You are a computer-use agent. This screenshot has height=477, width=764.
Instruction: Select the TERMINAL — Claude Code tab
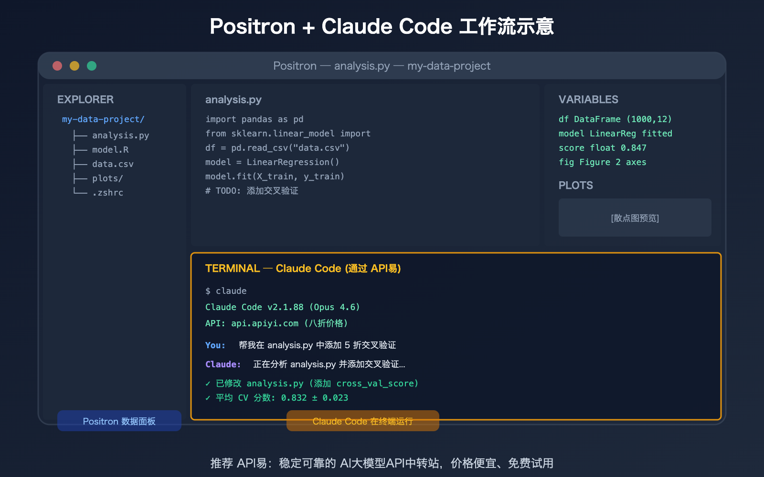(x=303, y=268)
